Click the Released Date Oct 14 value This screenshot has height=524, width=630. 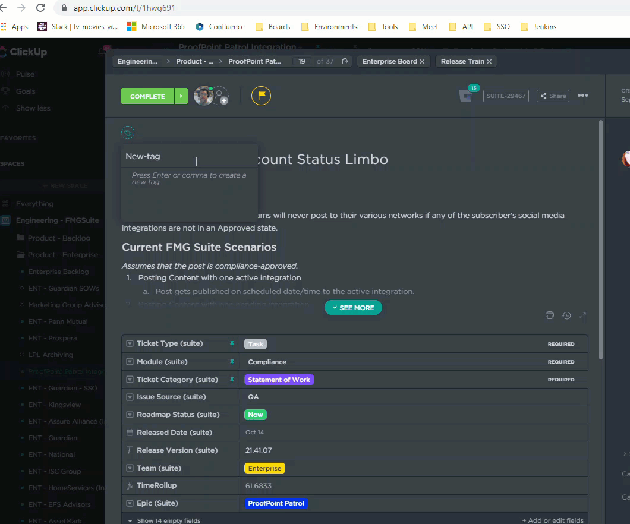(255, 433)
